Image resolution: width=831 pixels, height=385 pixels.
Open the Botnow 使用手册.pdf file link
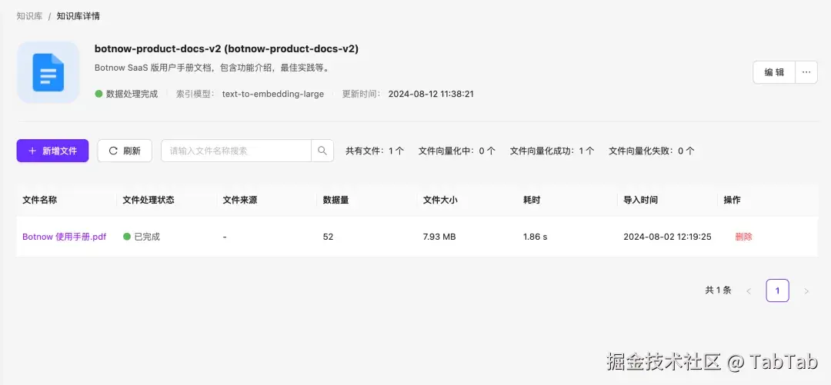tap(64, 237)
